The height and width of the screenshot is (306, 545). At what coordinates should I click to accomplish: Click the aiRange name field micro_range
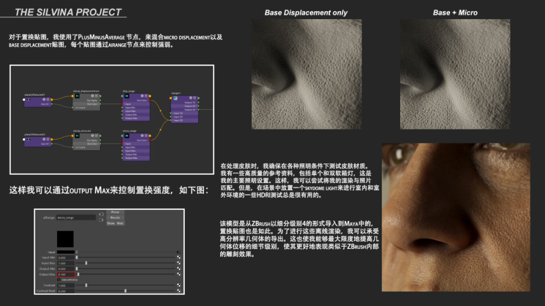[x=76, y=218]
